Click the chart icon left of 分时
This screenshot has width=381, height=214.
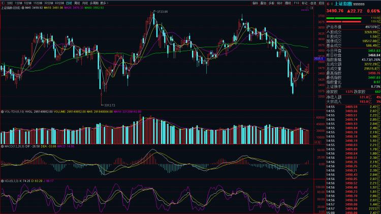(3, 3)
